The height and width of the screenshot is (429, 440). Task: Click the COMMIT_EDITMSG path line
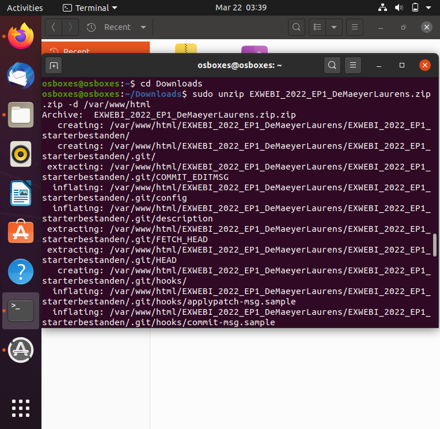click(x=135, y=177)
